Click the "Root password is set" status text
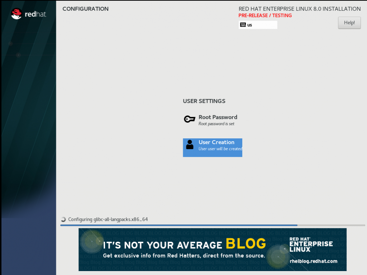367x275 pixels. (x=216, y=124)
